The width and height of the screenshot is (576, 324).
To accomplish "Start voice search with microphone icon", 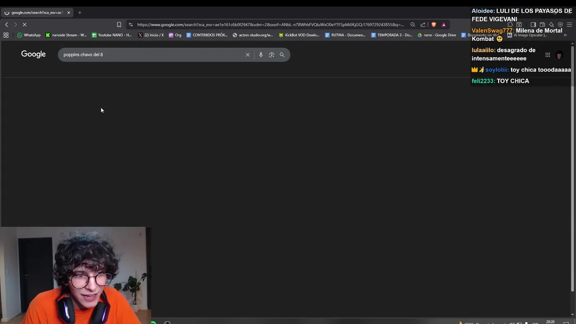I will pos(261,55).
